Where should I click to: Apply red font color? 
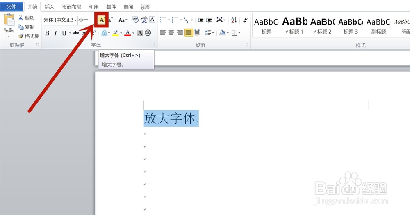pyautogui.click(x=128, y=33)
